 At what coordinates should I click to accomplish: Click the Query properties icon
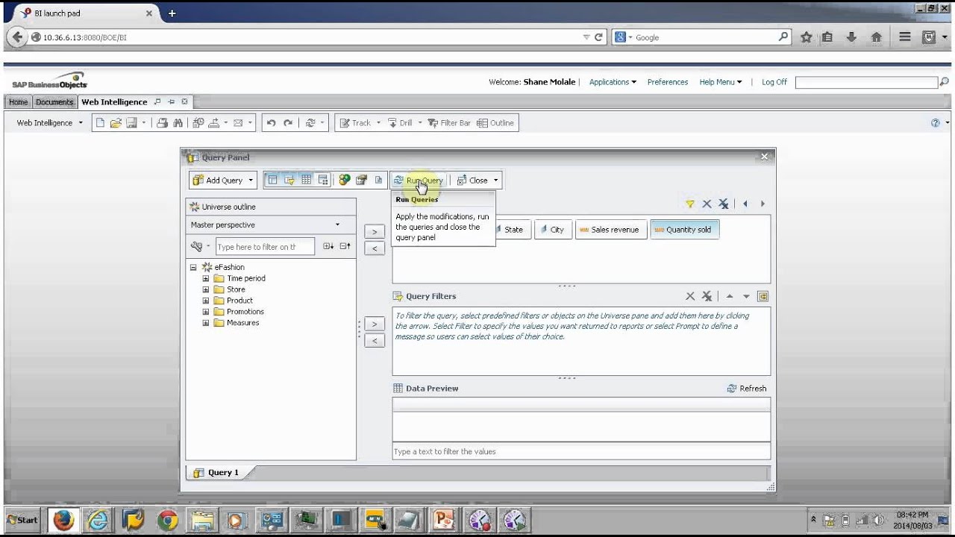point(361,180)
